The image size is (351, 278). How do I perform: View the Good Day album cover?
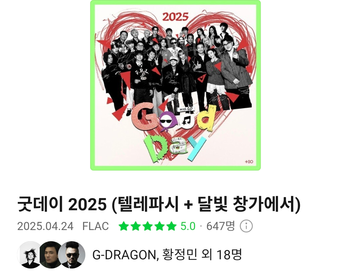point(175,85)
